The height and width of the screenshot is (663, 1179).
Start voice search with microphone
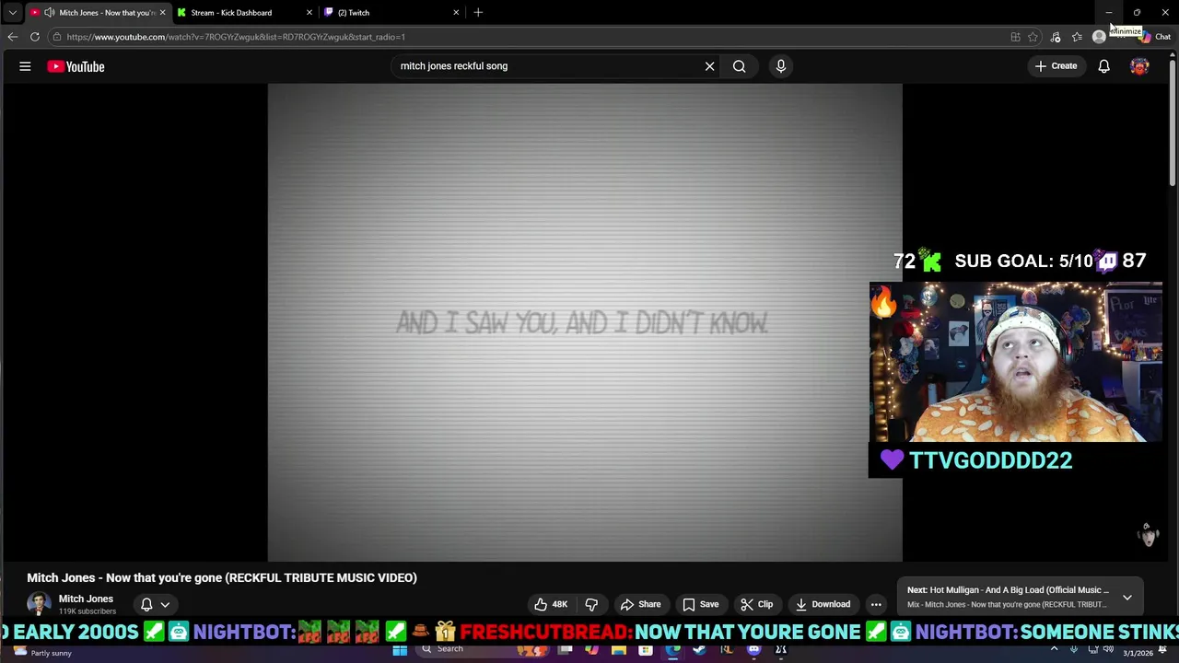pyautogui.click(x=780, y=66)
